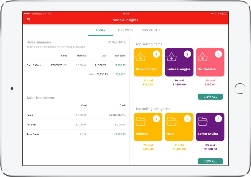Open the Senior Stylist category card
251x177 pixels.
point(210,127)
